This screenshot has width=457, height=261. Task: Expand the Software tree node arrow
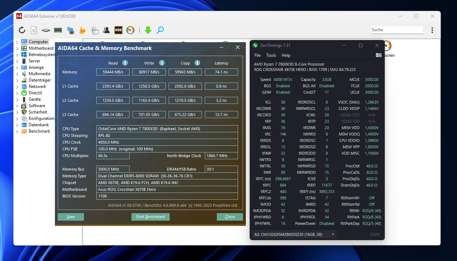(17, 106)
